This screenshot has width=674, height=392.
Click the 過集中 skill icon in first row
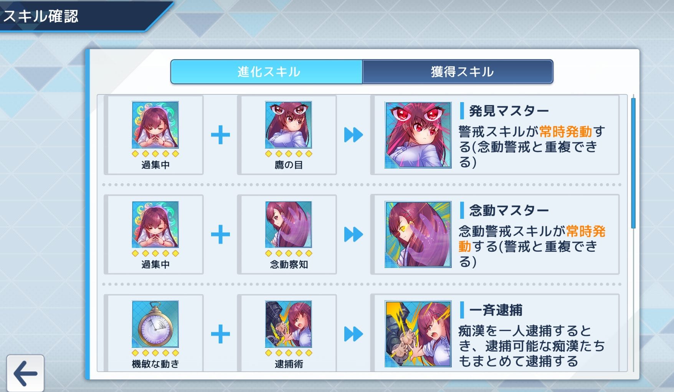pos(155,125)
